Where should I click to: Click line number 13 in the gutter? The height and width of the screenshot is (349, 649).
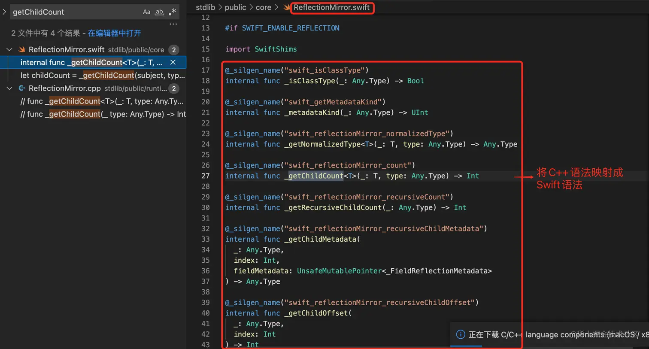coord(206,28)
